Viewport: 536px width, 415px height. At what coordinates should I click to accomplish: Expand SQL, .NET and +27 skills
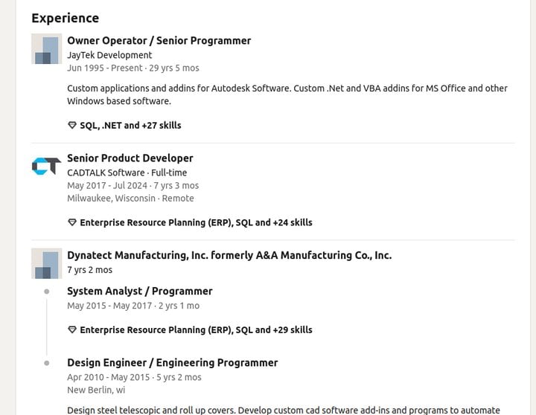(130, 126)
